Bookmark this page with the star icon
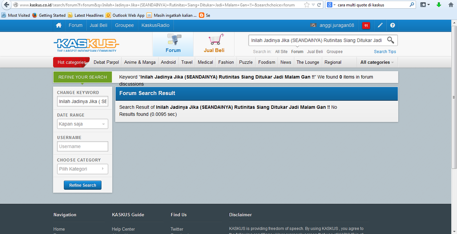 pos(307,5)
